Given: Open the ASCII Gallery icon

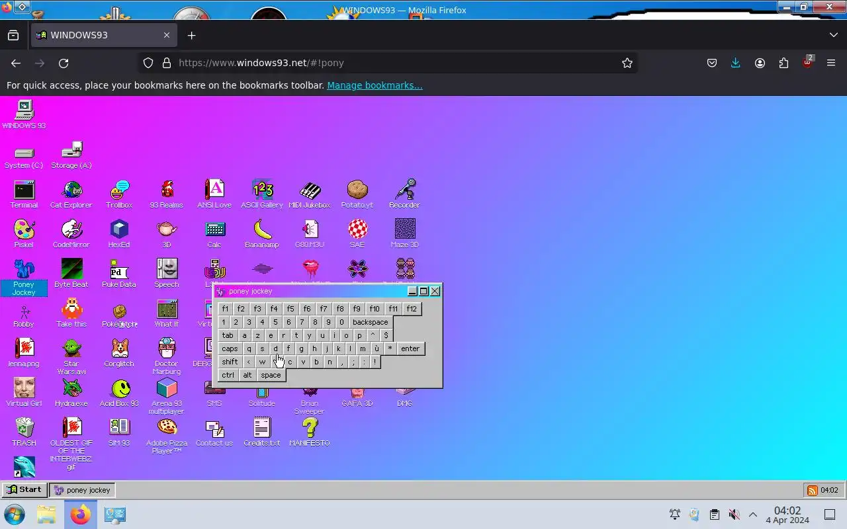Looking at the screenshot, I should (x=262, y=194).
